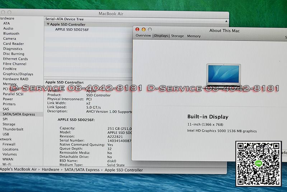Select Fibre Channel in the sidebar

point(15,64)
